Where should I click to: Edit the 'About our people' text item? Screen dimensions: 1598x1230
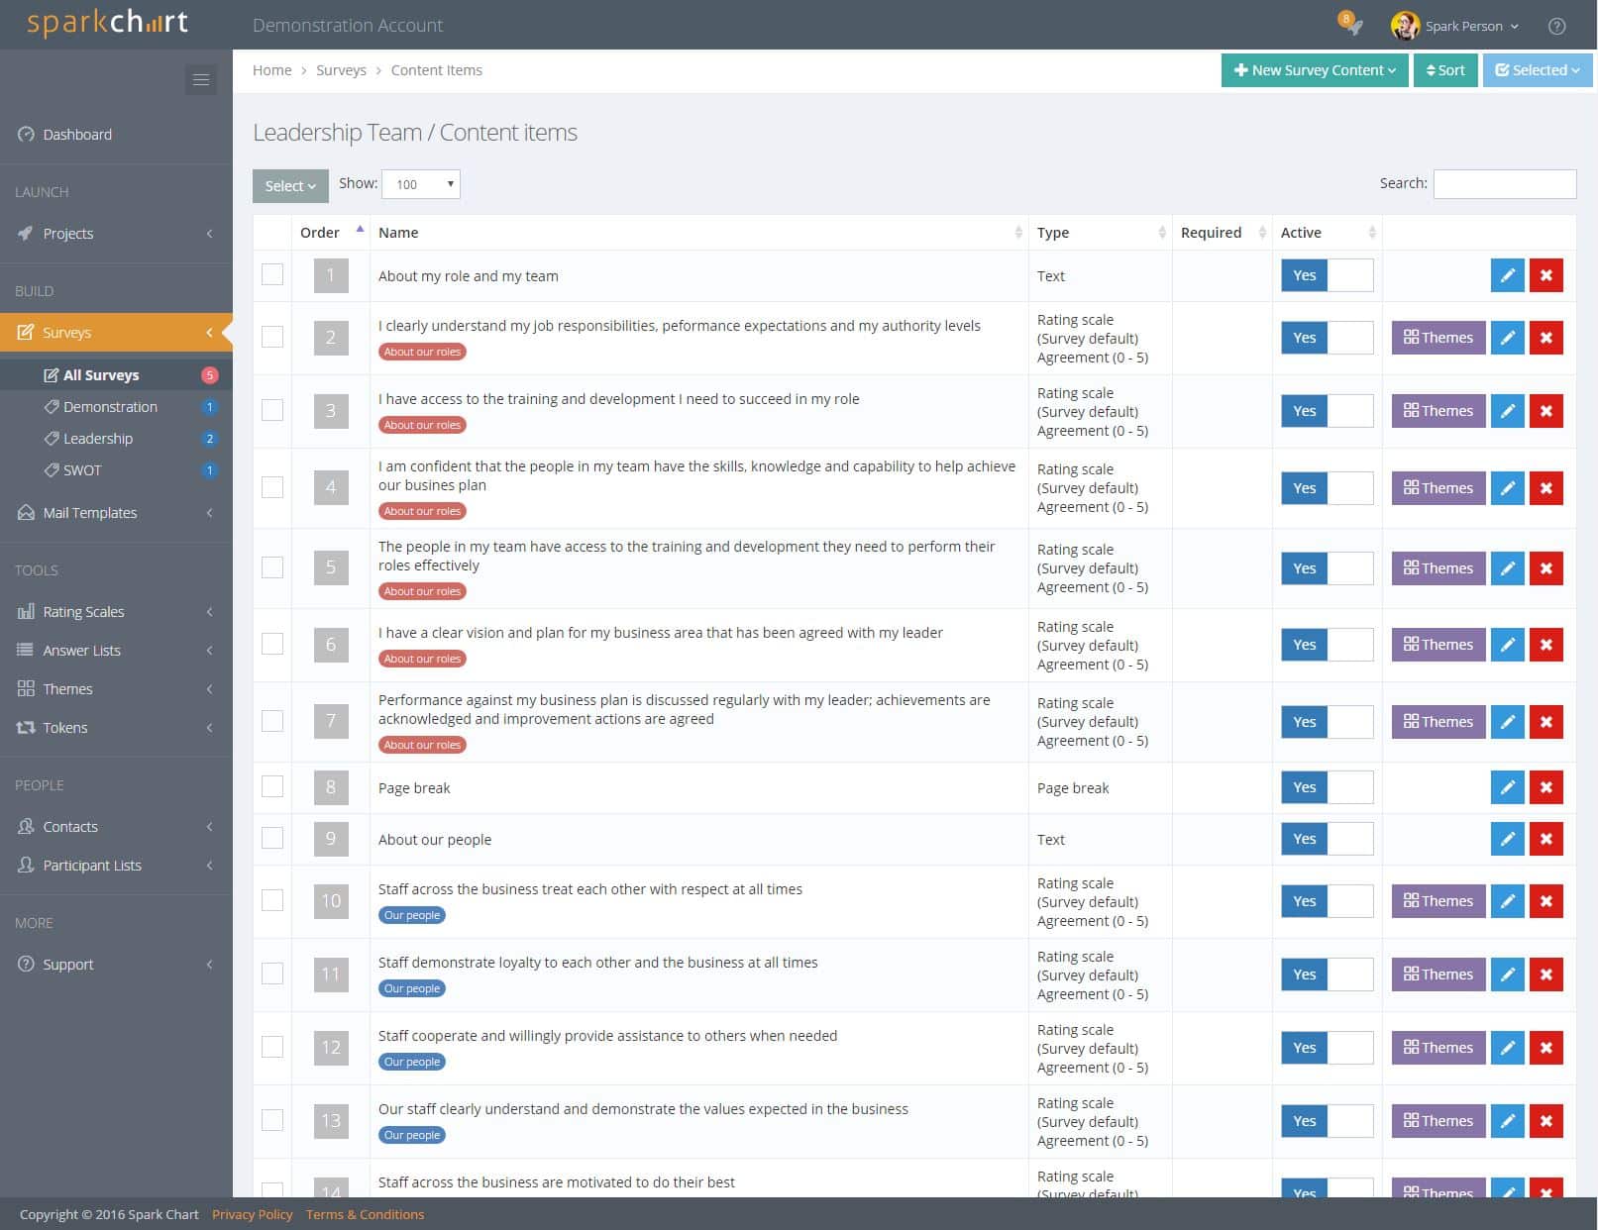(1507, 839)
